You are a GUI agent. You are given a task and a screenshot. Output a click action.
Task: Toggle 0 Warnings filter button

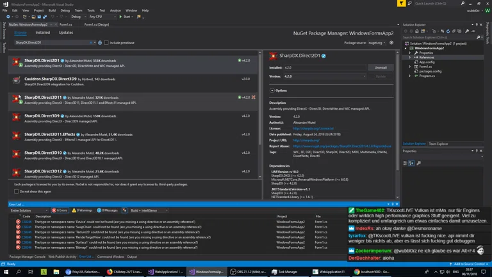(x=82, y=210)
